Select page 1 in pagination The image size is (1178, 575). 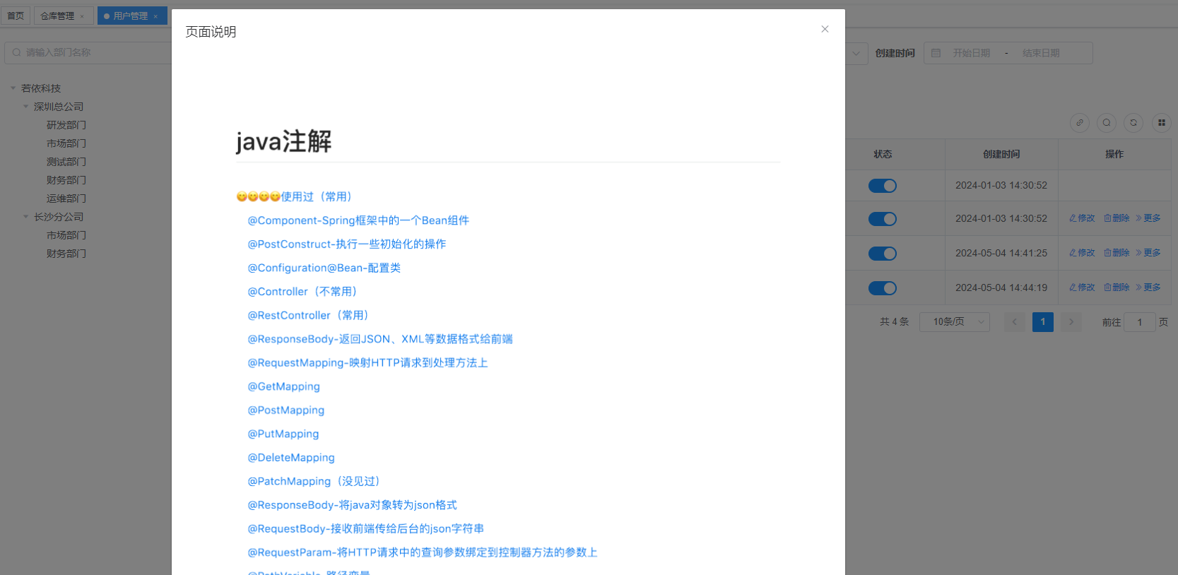point(1043,322)
